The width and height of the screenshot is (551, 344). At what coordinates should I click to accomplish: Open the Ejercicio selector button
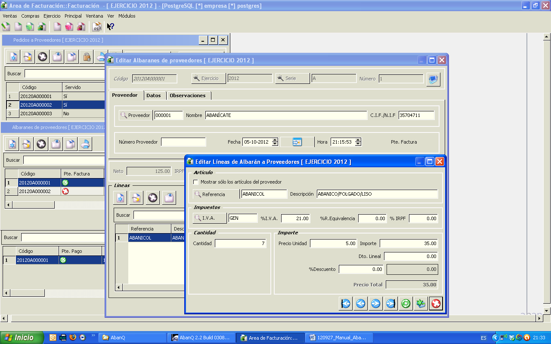pos(208,78)
